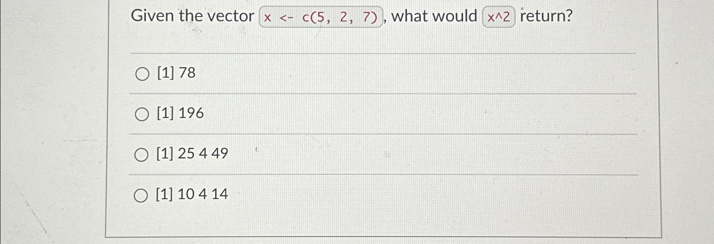The width and height of the screenshot is (714, 244).
Task: Select the radio button for answer [1] 25 4 49
Action: click(142, 154)
